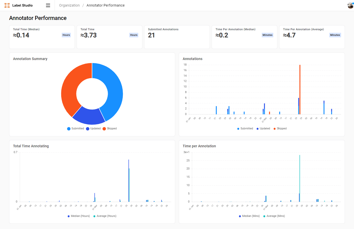
Task: Click the Annotator Performance page heading
Action: pos(38,18)
